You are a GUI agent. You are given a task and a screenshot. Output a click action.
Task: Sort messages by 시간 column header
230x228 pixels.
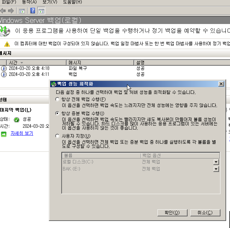(x=36, y=62)
